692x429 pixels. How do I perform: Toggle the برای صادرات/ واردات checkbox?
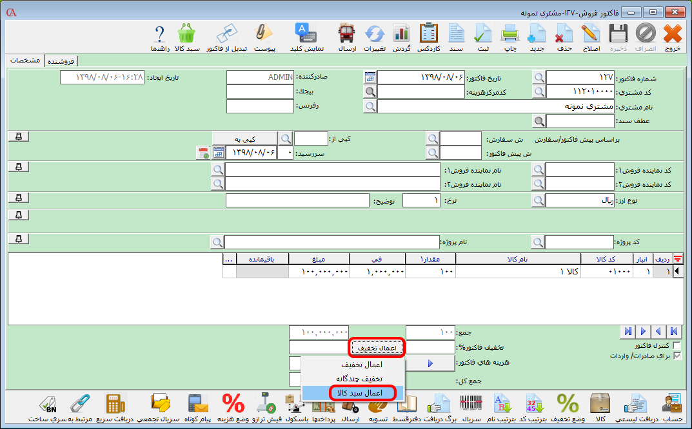tap(677, 356)
